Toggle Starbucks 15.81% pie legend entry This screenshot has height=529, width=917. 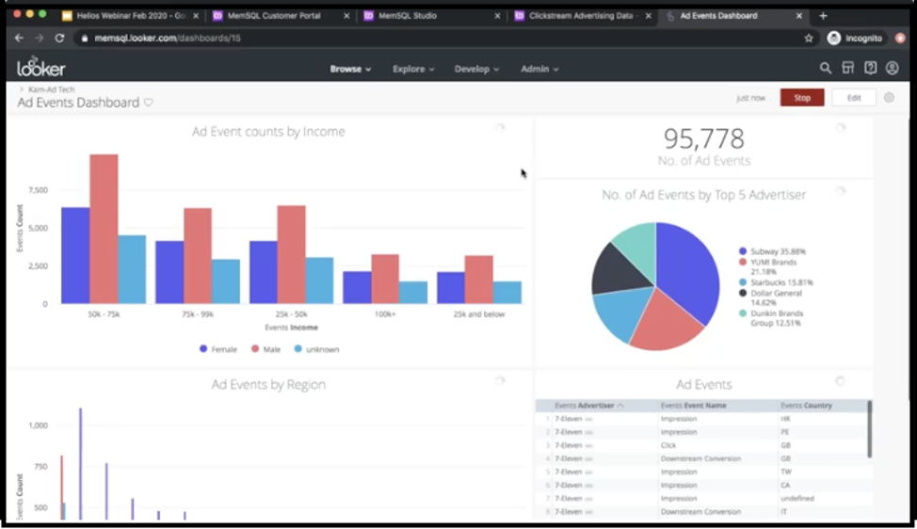click(776, 282)
